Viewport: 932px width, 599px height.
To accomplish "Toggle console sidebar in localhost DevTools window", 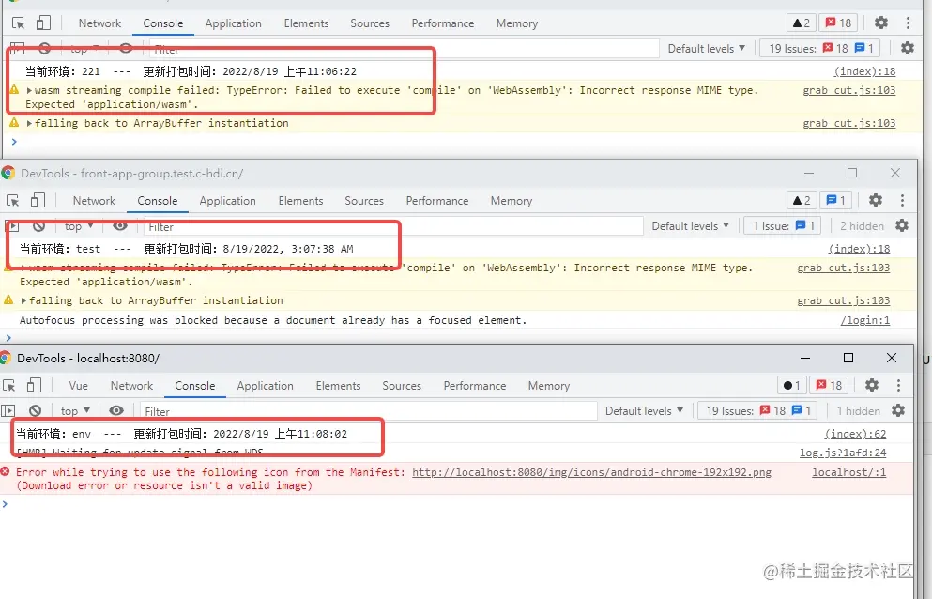I will 8,410.
